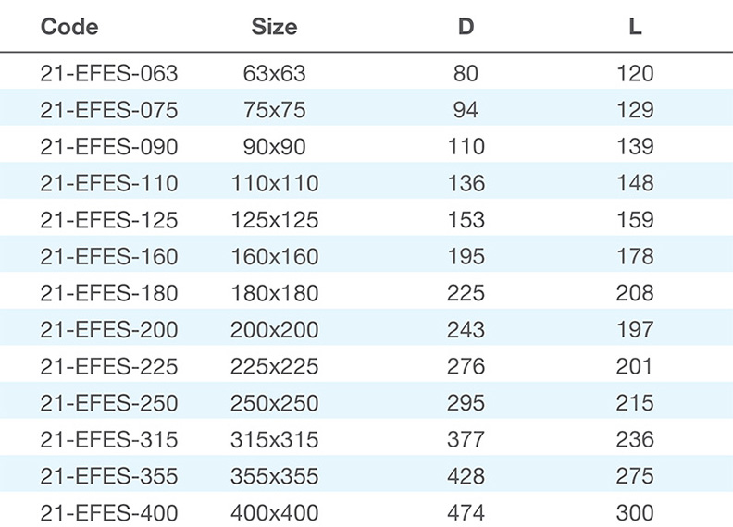This screenshot has width=733, height=527.
Task: Click the 355x355 size cell
Action: pyautogui.click(x=274, y=476)
